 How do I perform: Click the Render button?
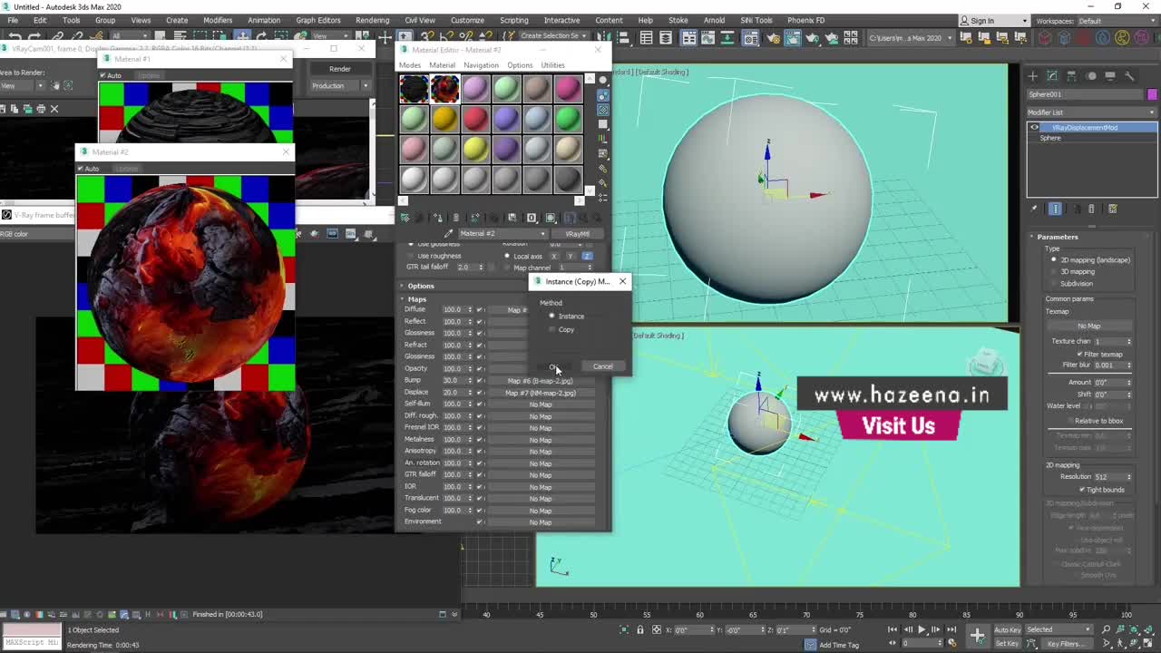click(x=340, y=69)
